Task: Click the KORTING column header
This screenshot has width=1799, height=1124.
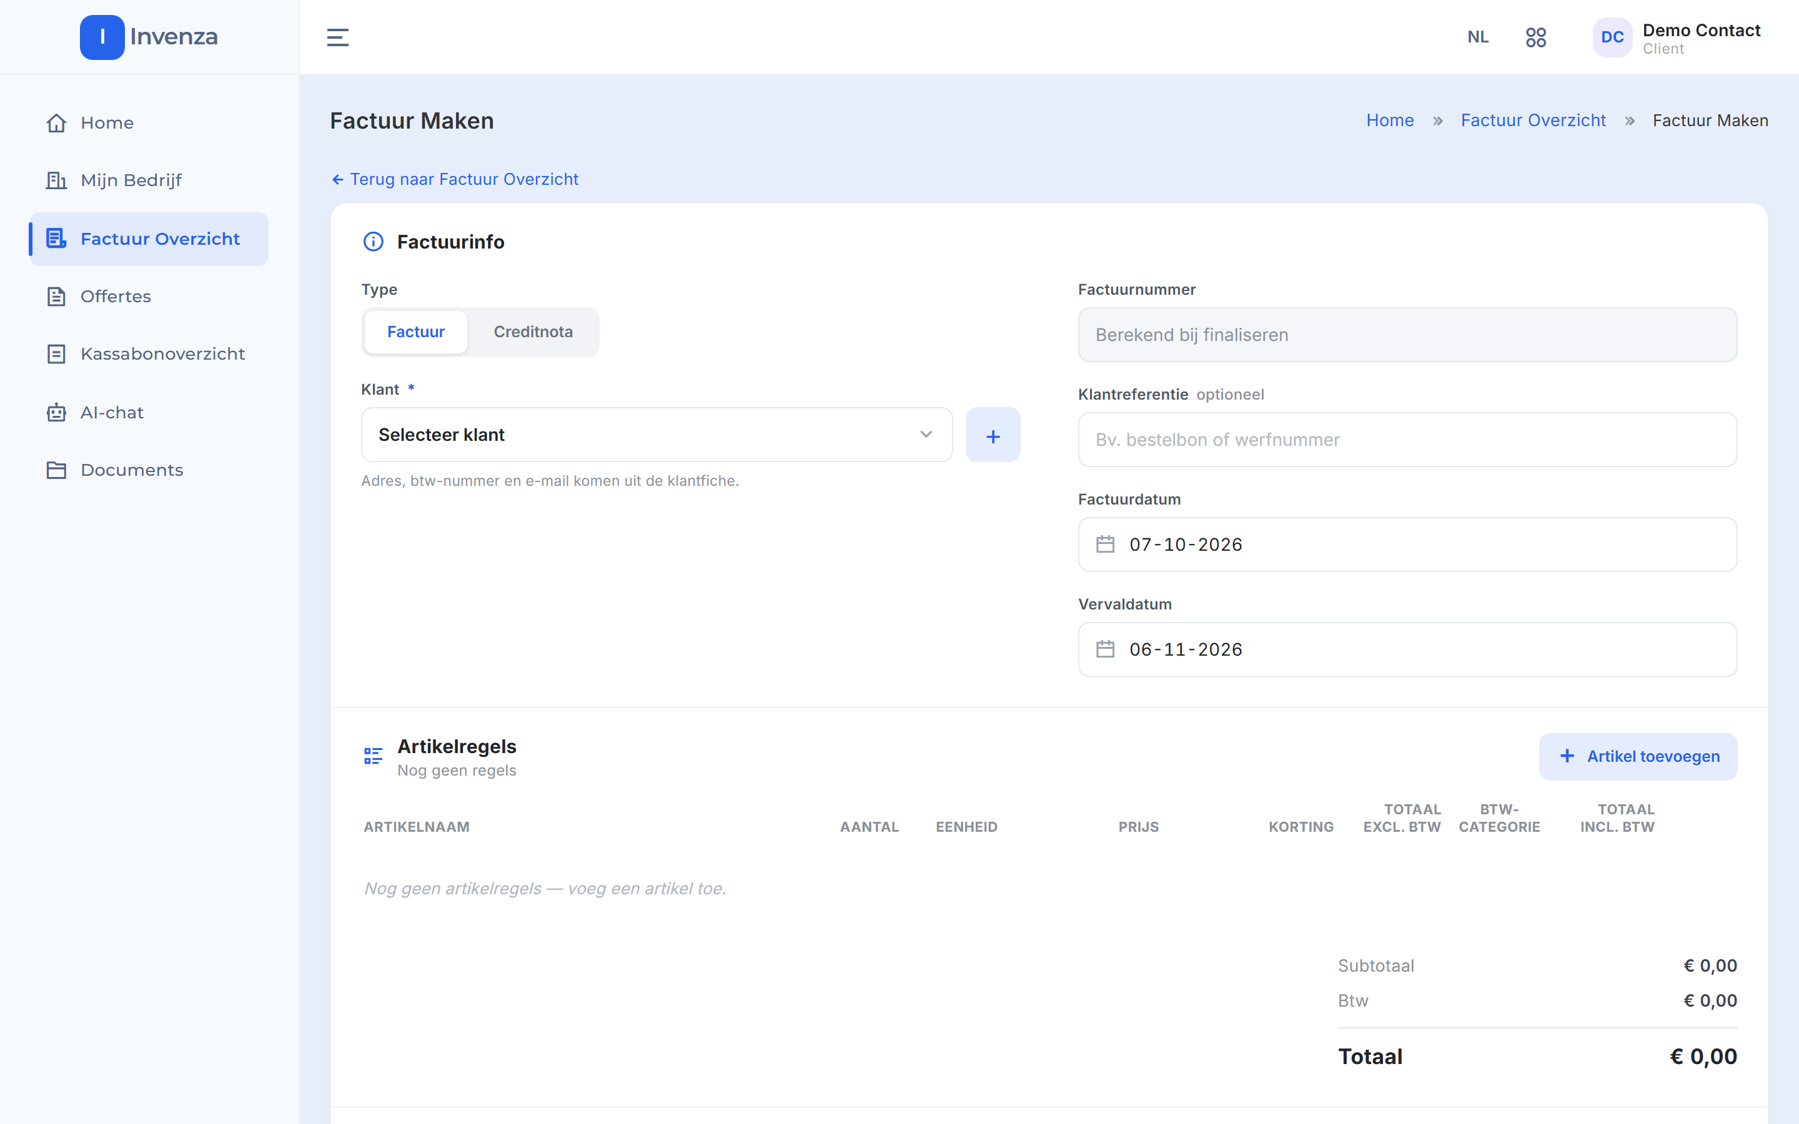Action: [1301, 827]
